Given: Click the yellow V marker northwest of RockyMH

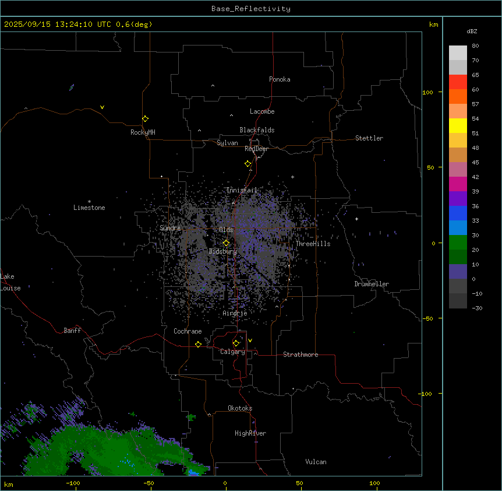Looking at the screenshot, I should pyautogui.click(x=102, y=107).
